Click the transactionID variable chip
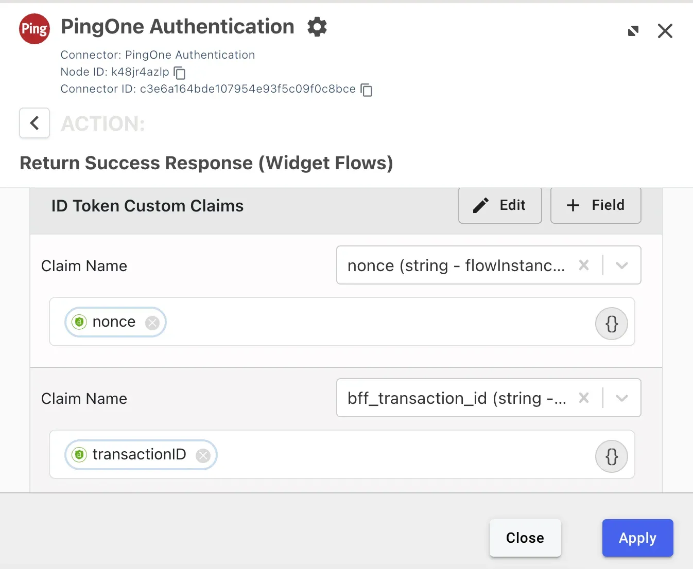Screen dimensions: 693x569 [x=141, y=455]
